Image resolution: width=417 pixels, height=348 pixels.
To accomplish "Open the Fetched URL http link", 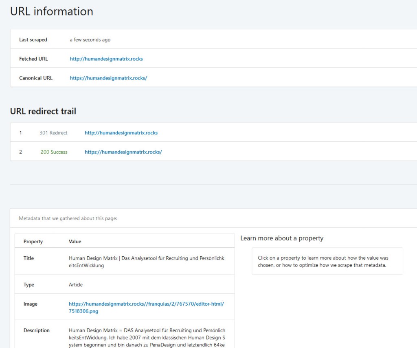I will 106,59.
